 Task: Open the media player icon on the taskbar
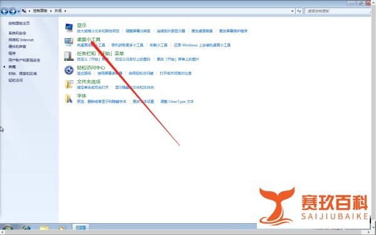[x=61, y=227]
